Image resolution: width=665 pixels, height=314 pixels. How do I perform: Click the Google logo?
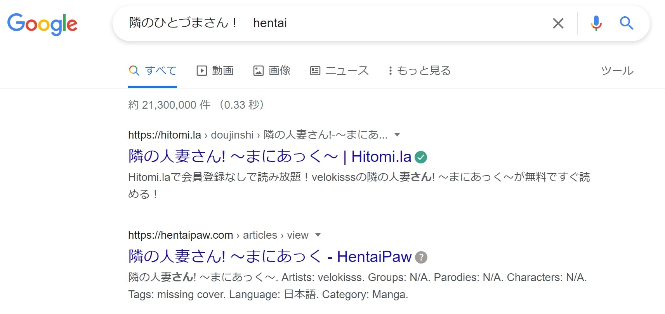tap(42, 24)
